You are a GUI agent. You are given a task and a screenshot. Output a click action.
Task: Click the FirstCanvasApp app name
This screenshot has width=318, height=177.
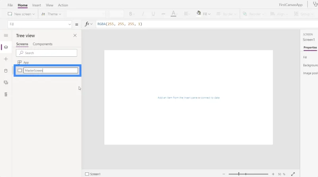point(291,5)
